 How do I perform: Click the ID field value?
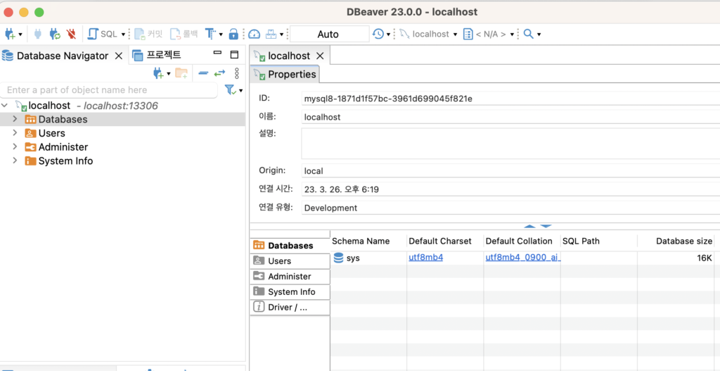click(x=510, y=99)
